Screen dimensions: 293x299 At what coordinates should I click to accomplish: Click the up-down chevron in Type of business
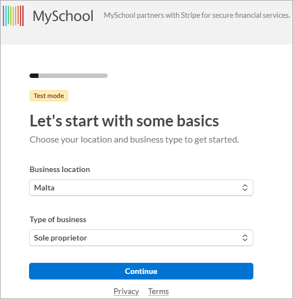[x=245, y=238]
